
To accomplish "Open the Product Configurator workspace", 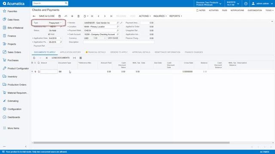I will point(18,68).
